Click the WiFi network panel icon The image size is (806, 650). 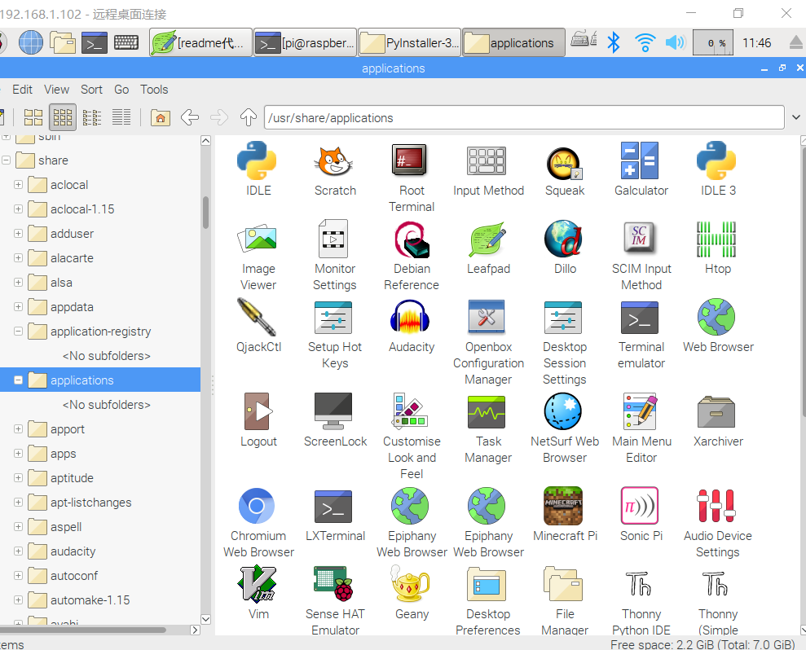(645, 42)
